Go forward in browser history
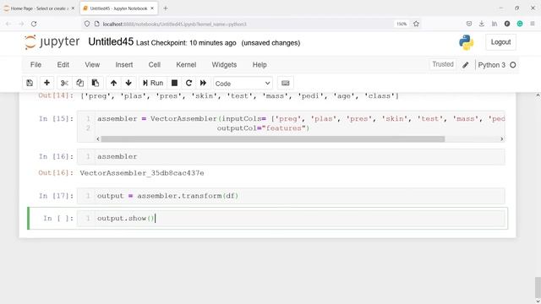This screenshot has width=541, height=304. (x=21, y=24)
